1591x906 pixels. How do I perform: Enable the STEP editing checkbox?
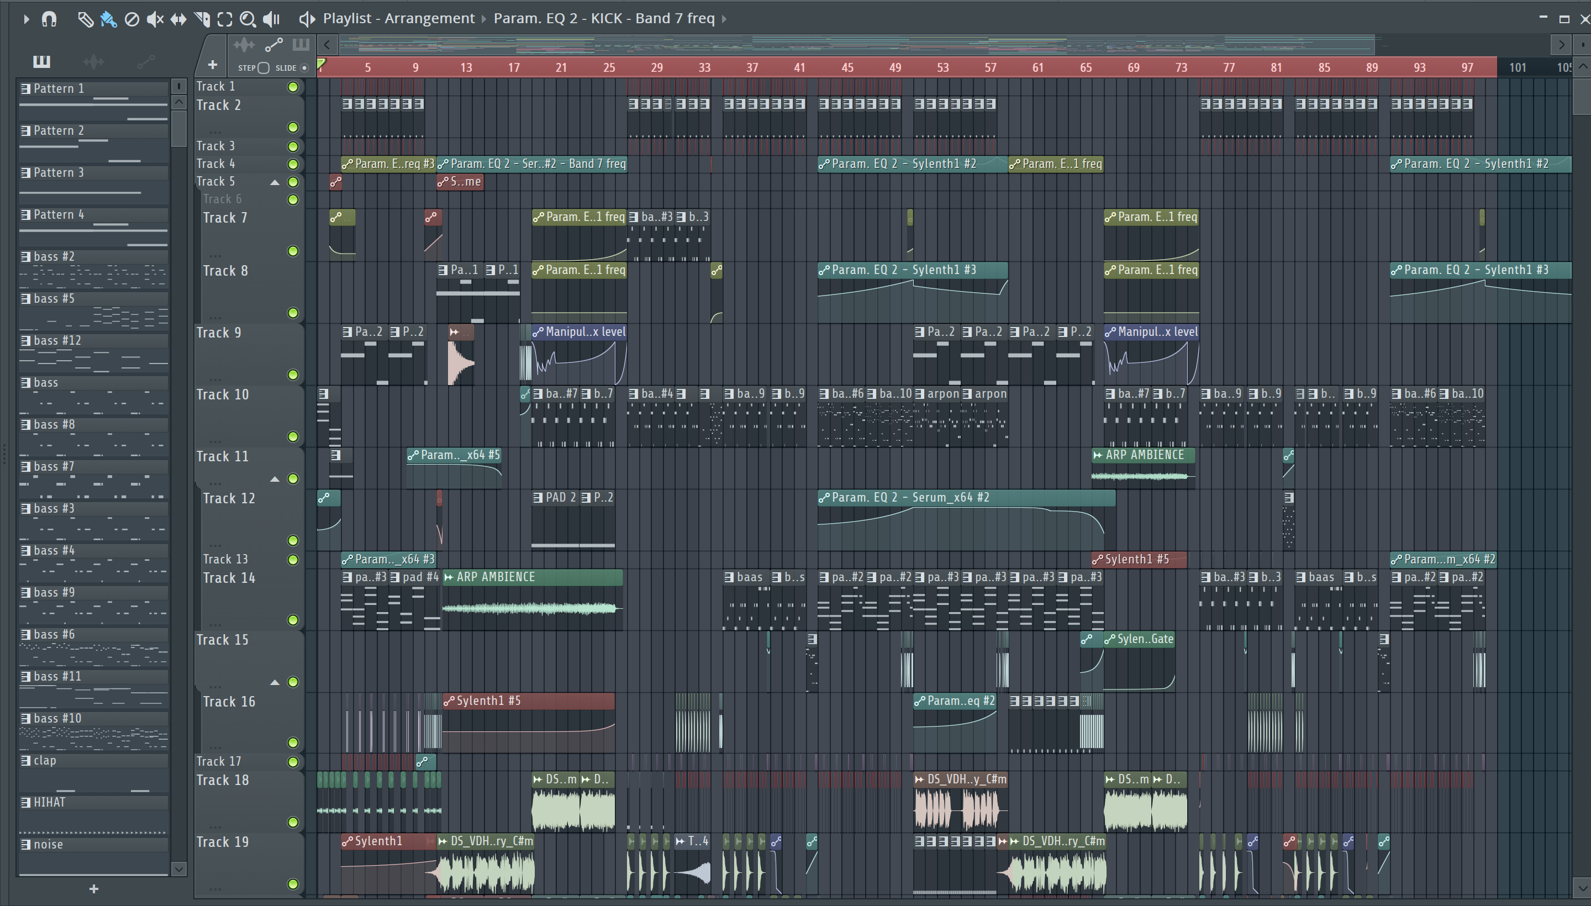tap(263, 68)
